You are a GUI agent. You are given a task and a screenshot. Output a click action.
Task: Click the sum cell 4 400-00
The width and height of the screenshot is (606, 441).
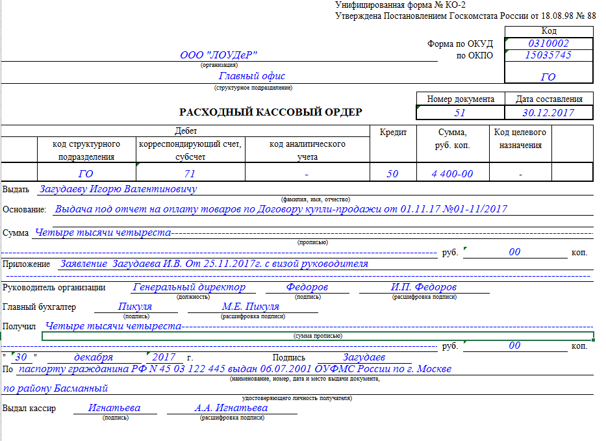point(452,173)
